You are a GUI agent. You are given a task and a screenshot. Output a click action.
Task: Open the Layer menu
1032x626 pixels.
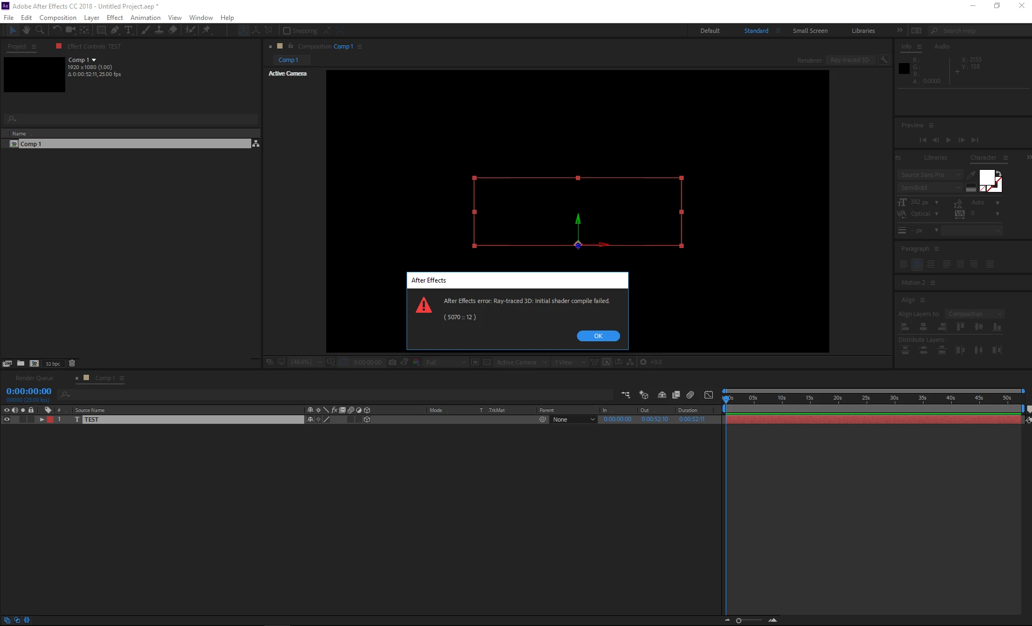tap(92, 17)
